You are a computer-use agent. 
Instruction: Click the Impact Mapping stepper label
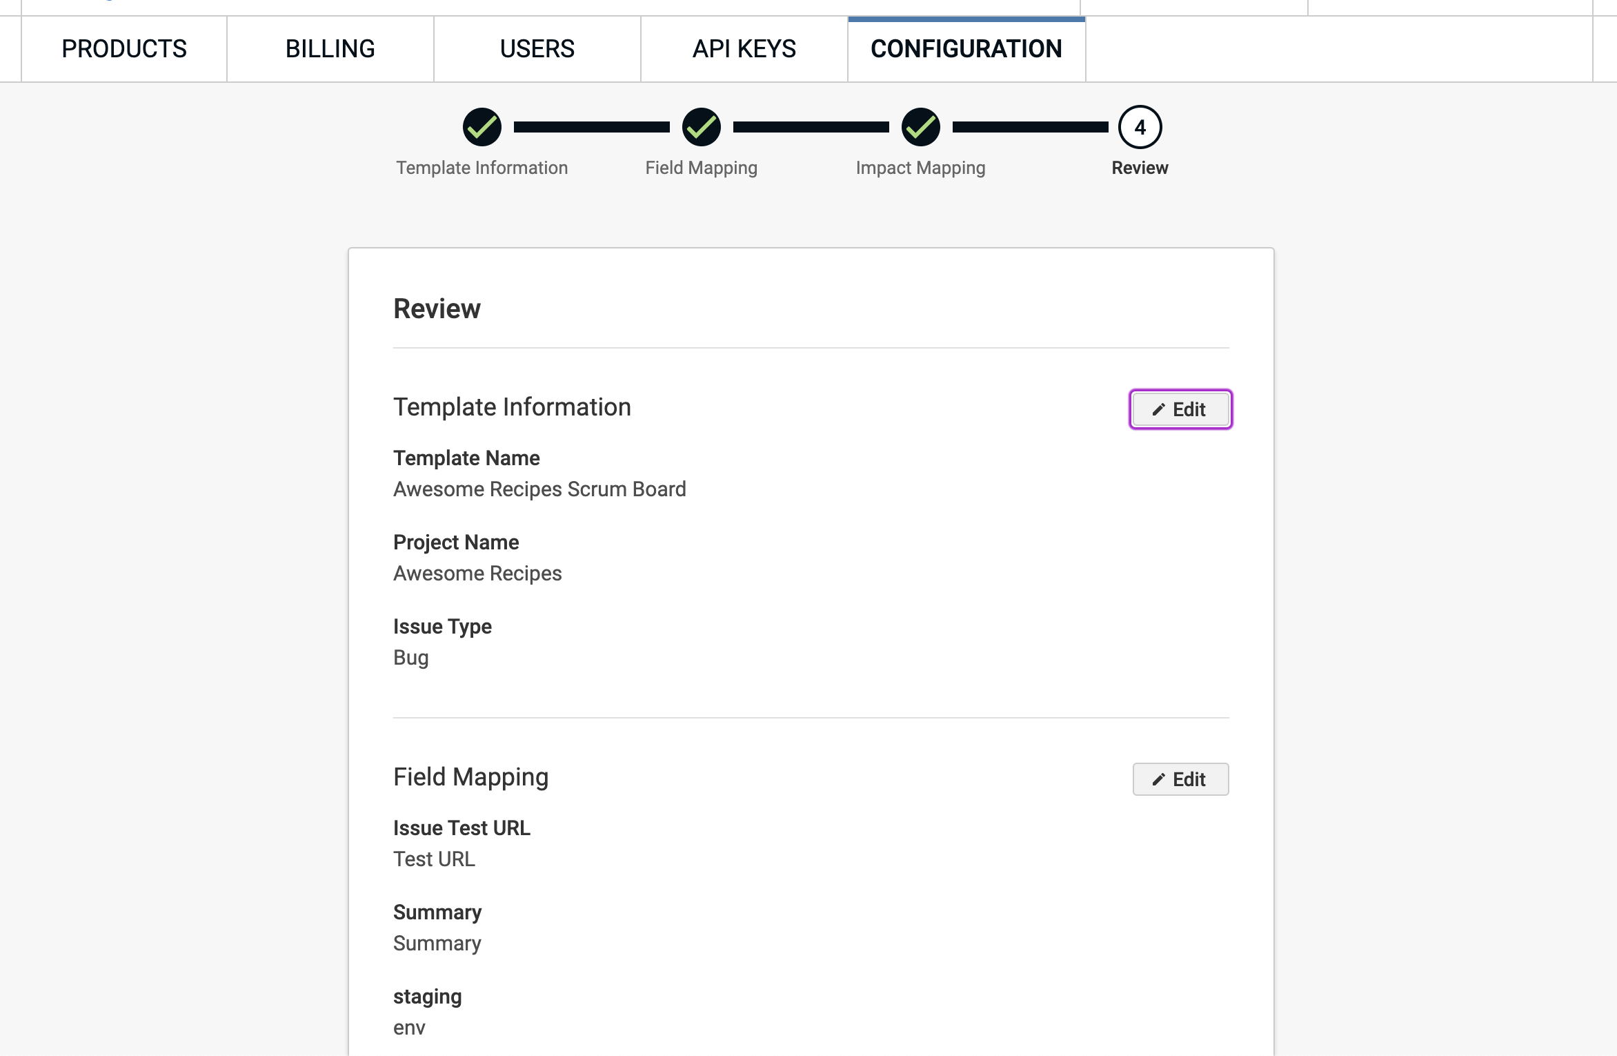(920, 168)
